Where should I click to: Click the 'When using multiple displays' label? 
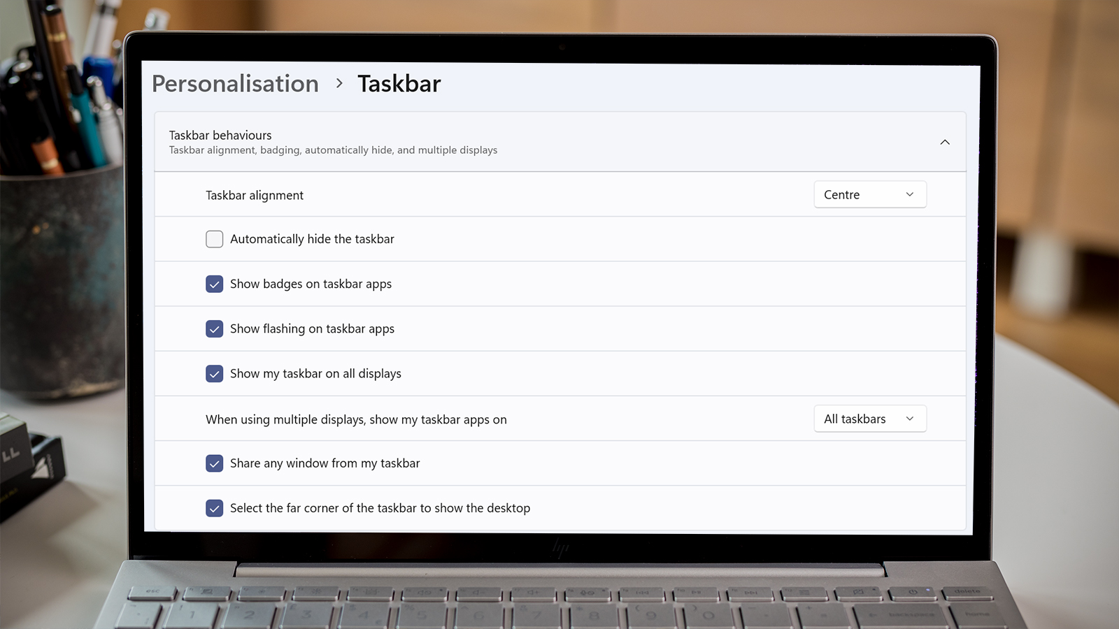tap(356, 419)
